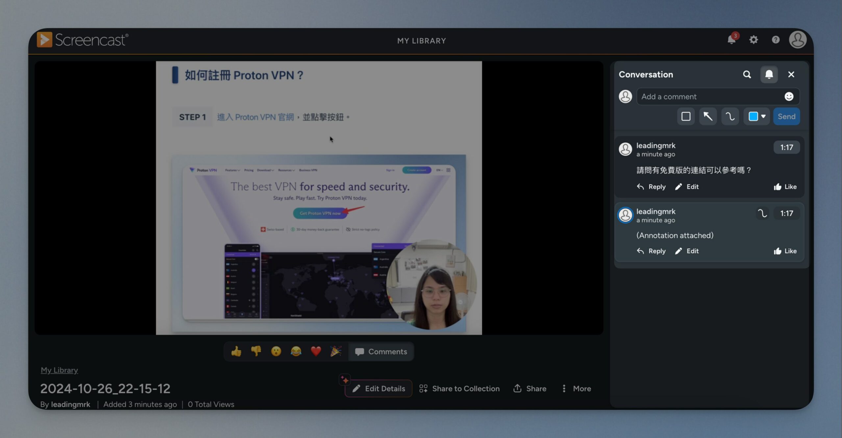Toggle the Comments button
The width and height of the screenshot is (842, 438).
pos(381,352)
